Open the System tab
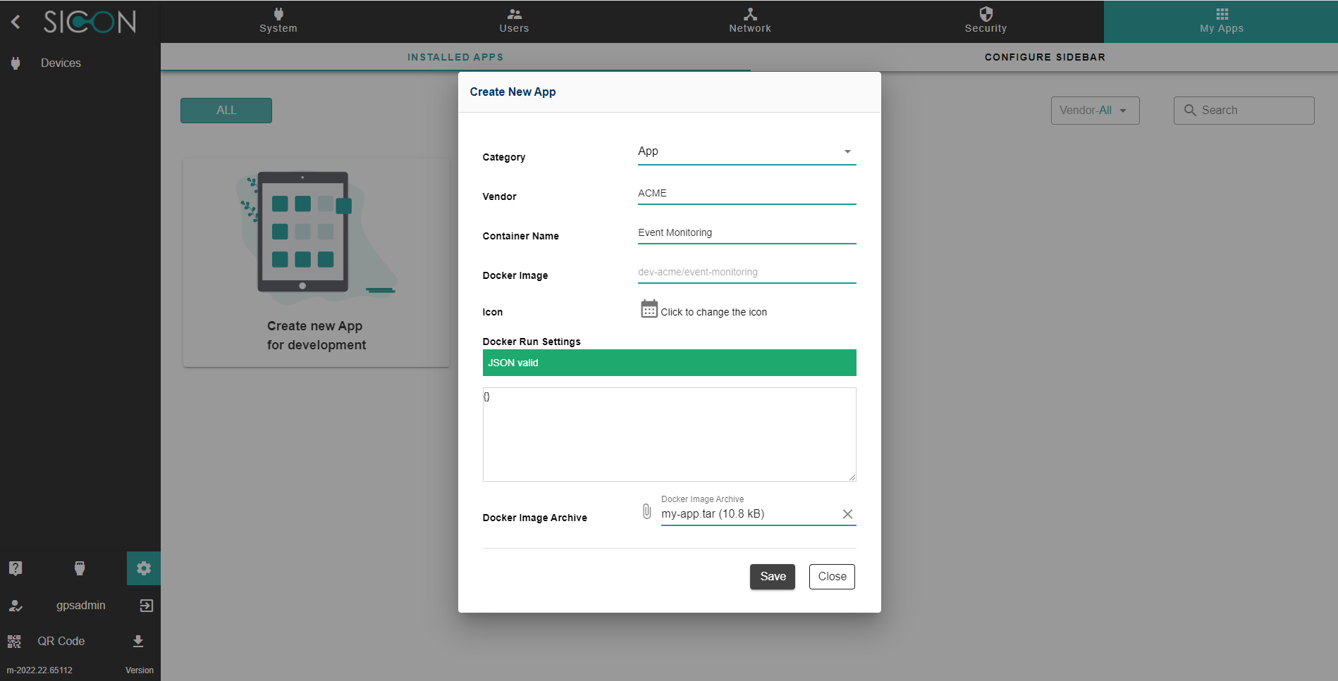This screenshot has width=1338, height=681. point(278,21)
